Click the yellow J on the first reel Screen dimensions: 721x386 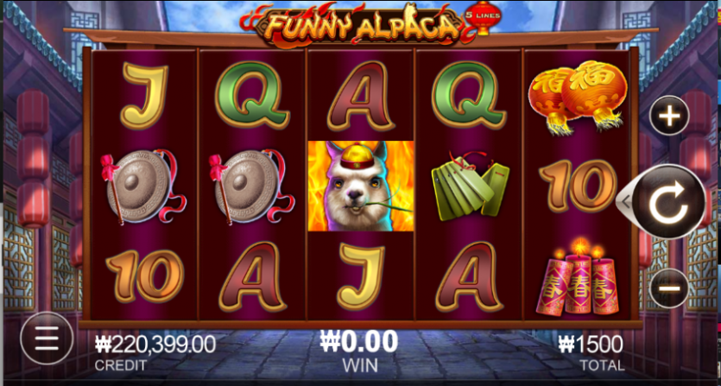(x=144, y=96)
